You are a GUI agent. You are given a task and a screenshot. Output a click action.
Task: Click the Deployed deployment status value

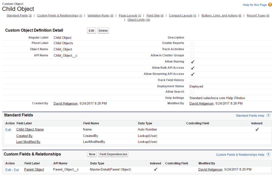[196, 86]
